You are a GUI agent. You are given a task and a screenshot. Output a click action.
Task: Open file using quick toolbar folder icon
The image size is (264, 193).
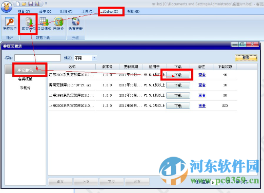(24, 4)
